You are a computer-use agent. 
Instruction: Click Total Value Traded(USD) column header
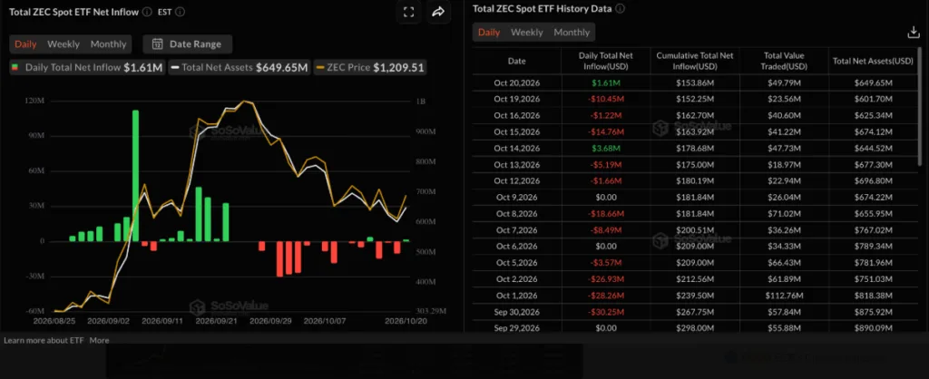[x=783, y=61]
